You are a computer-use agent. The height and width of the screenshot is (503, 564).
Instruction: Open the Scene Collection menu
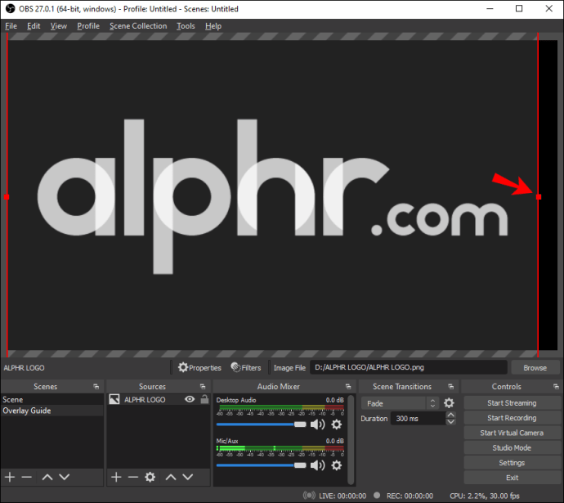pyautogui.click(x=138, y=26)
